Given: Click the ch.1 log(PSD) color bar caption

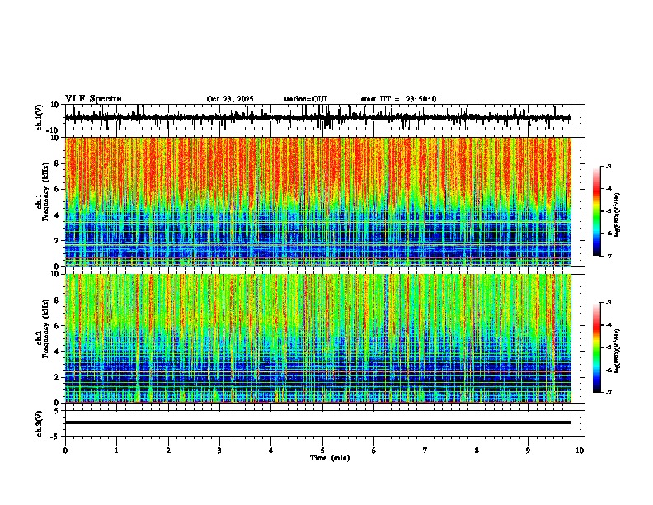Looking at the screenshot, I should 618,215.
